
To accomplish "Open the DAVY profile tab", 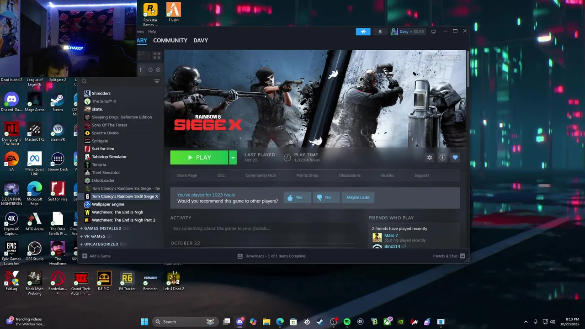I will [201, 40].
